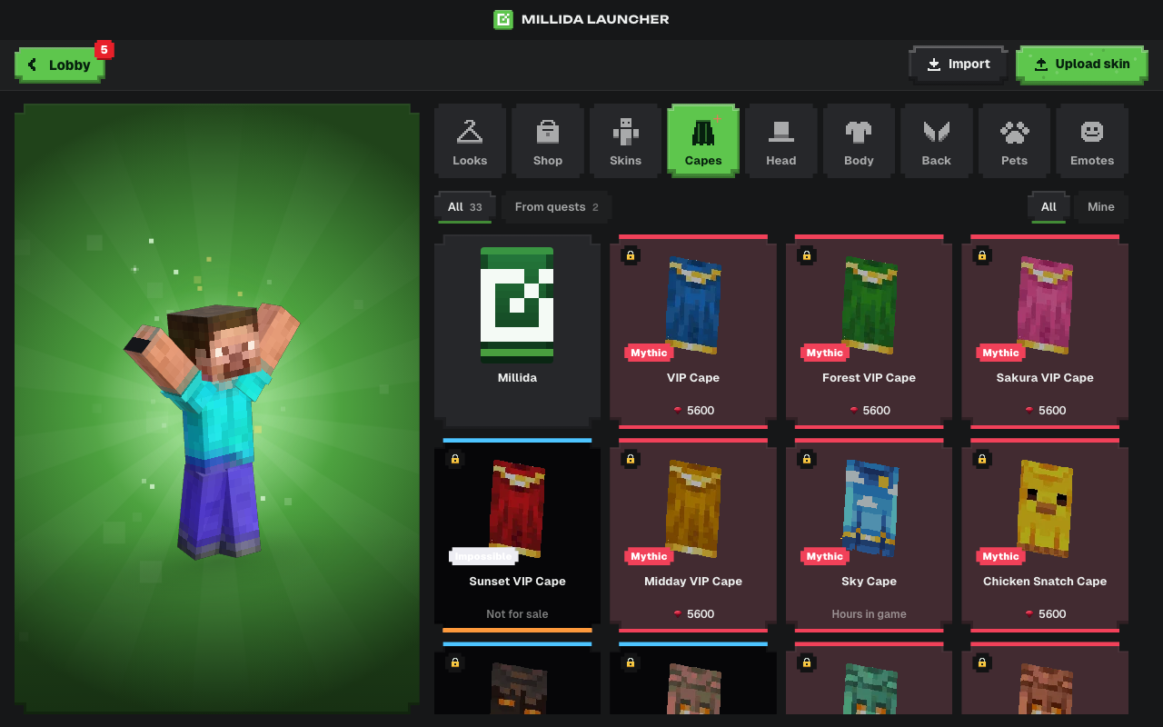The image size is (1163, 727).
Task: Click lock icon on Midday VIP Cape
Action: [631, 459]
